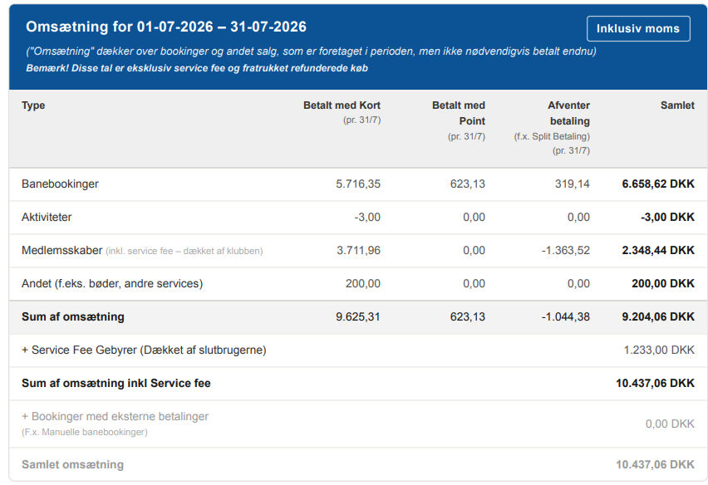Select the Medlemsskaber row label
This screenshot has width=708, height=485.
tap(61, 251)
